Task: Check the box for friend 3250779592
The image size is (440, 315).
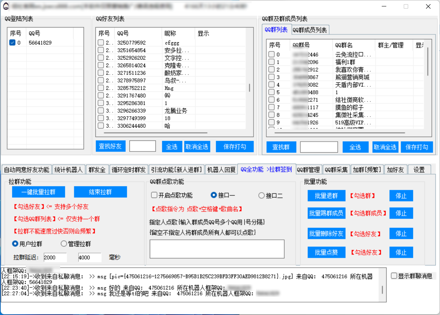Action: click(101, 43)
